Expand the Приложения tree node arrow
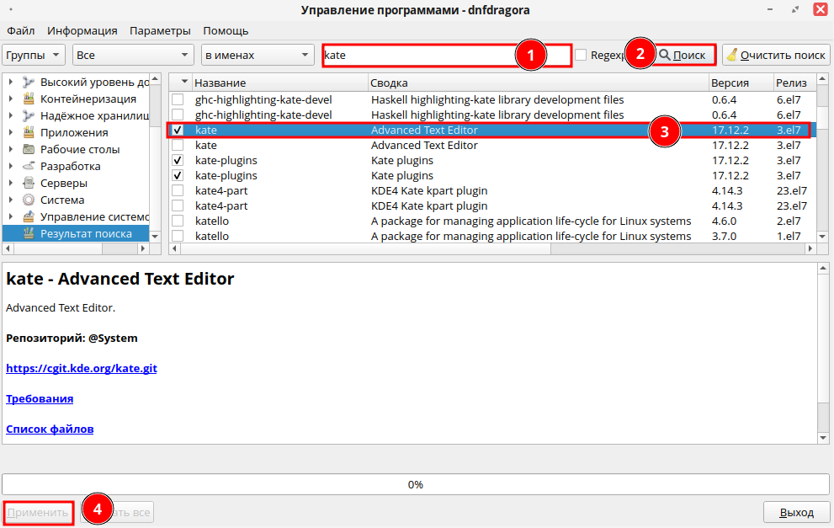This screenshot has height=528, width=834. click(10, 132)
